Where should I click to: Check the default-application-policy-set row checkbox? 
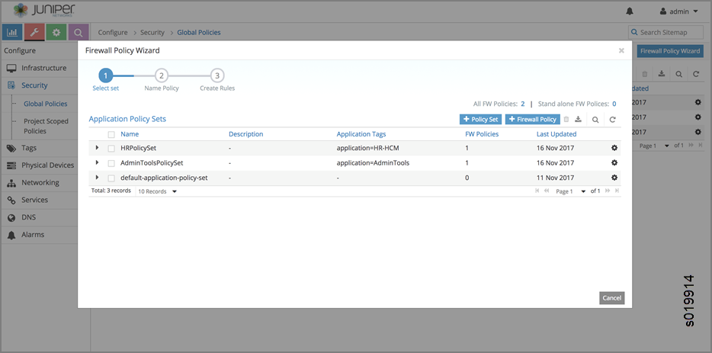point(111,178)
